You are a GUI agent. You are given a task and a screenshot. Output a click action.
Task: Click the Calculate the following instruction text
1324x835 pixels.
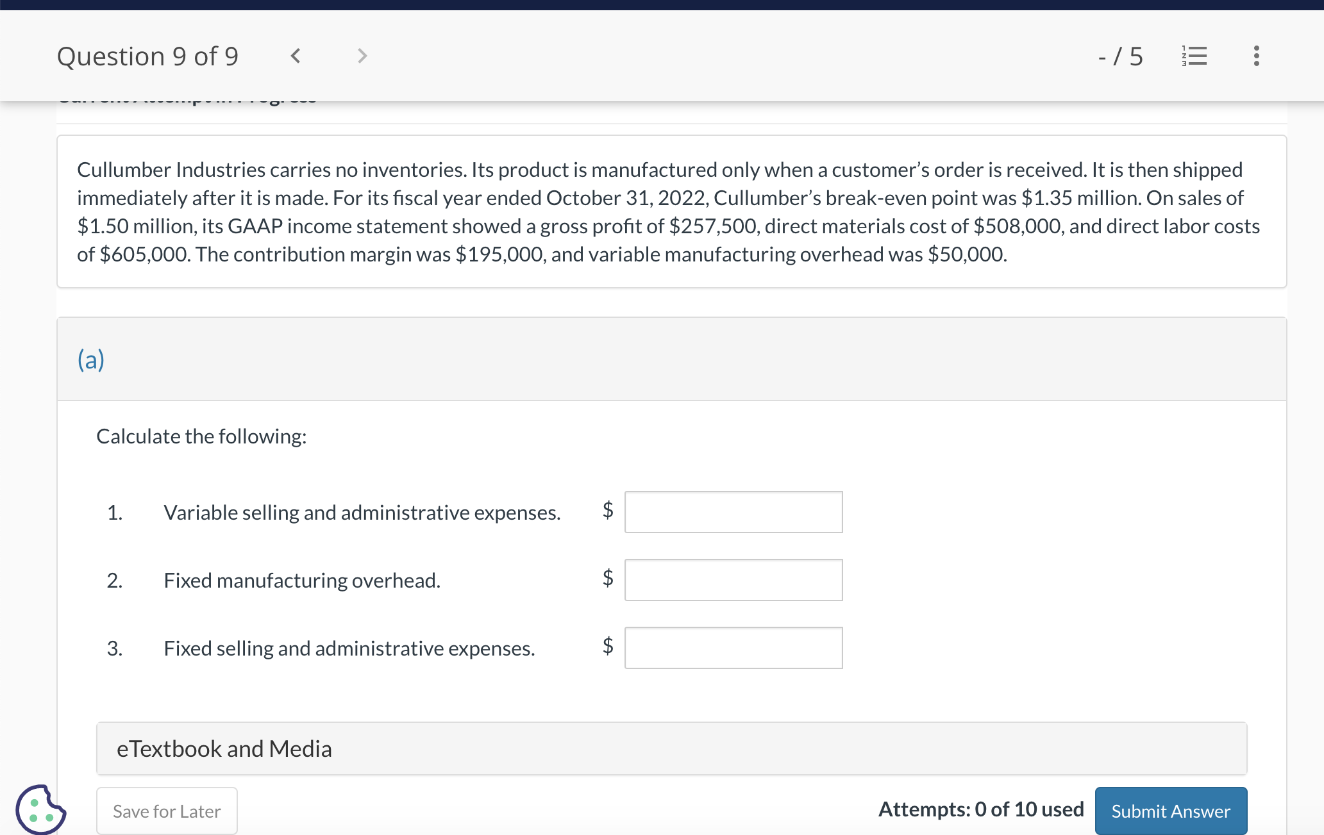click(201, 436)
